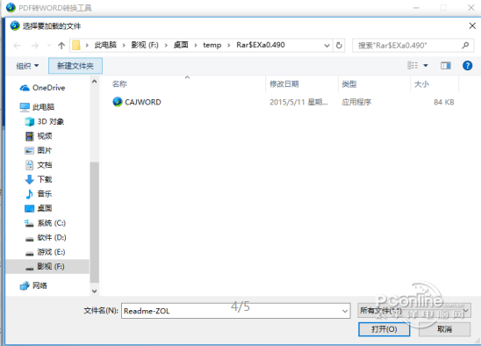Select OneDrive in the navigation pane

pos(43,88)
